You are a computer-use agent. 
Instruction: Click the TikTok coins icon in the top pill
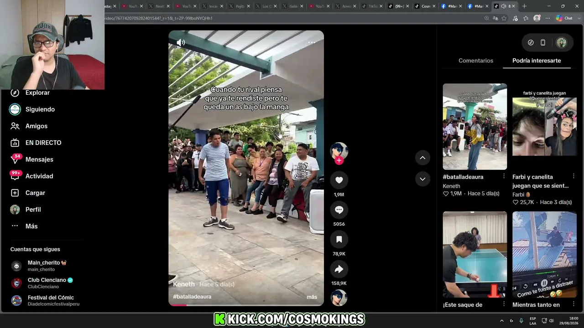tap(531, 43)
